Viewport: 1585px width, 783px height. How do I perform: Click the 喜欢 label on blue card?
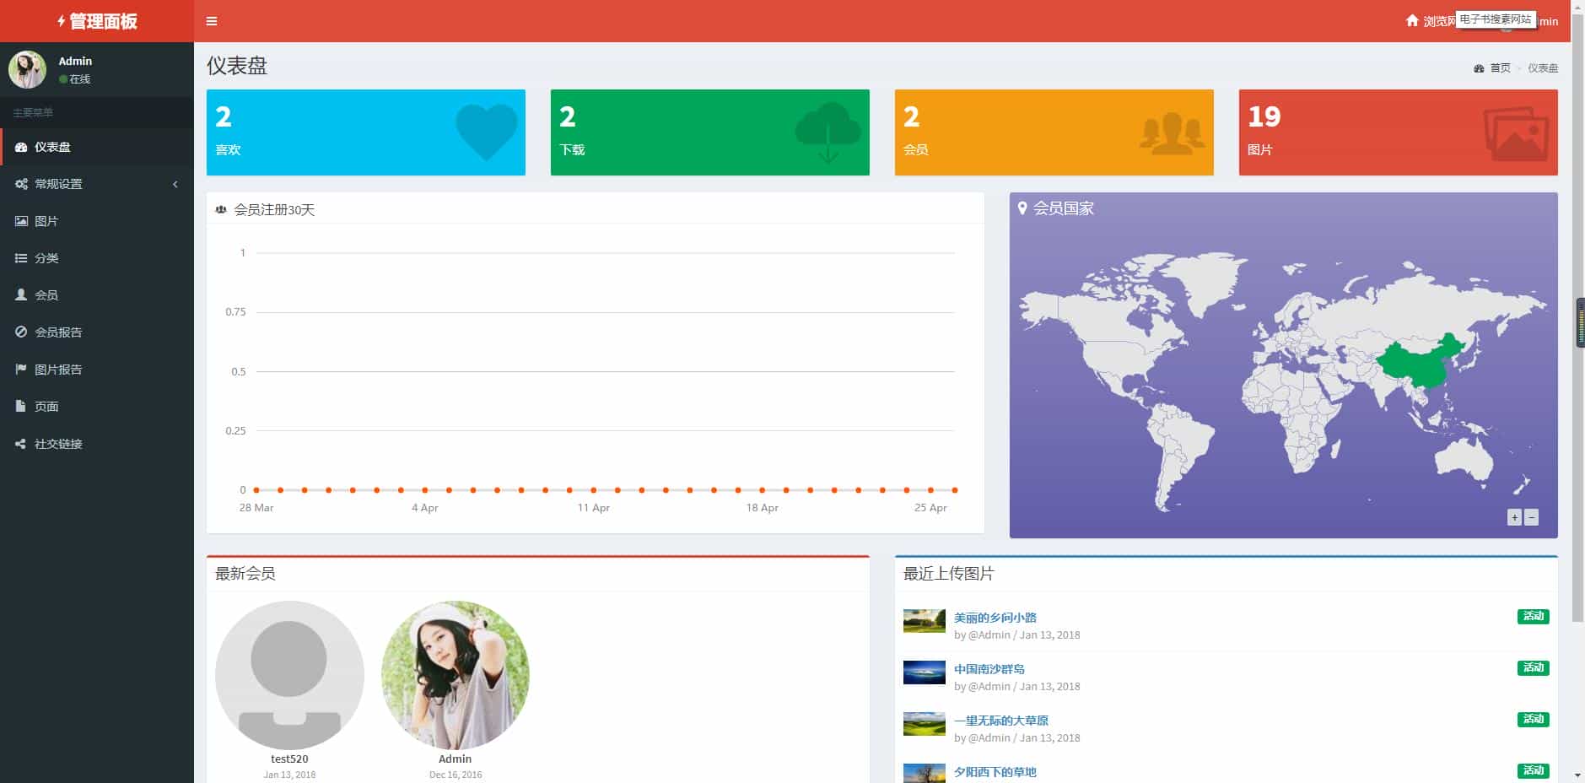click(228, 150)
